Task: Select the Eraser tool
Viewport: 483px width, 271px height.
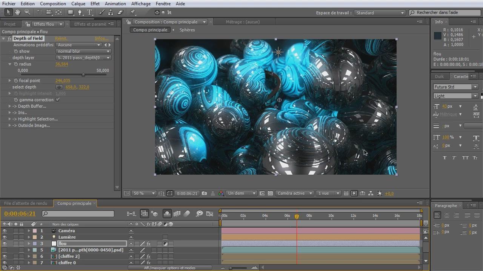Action: (120, 12)
